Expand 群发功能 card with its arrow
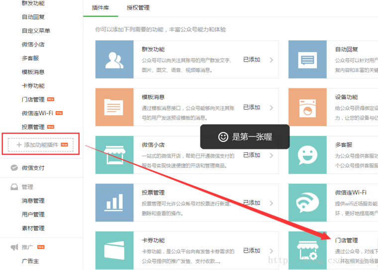The width and height of the screenshot is (378, 270). point(272,60)
